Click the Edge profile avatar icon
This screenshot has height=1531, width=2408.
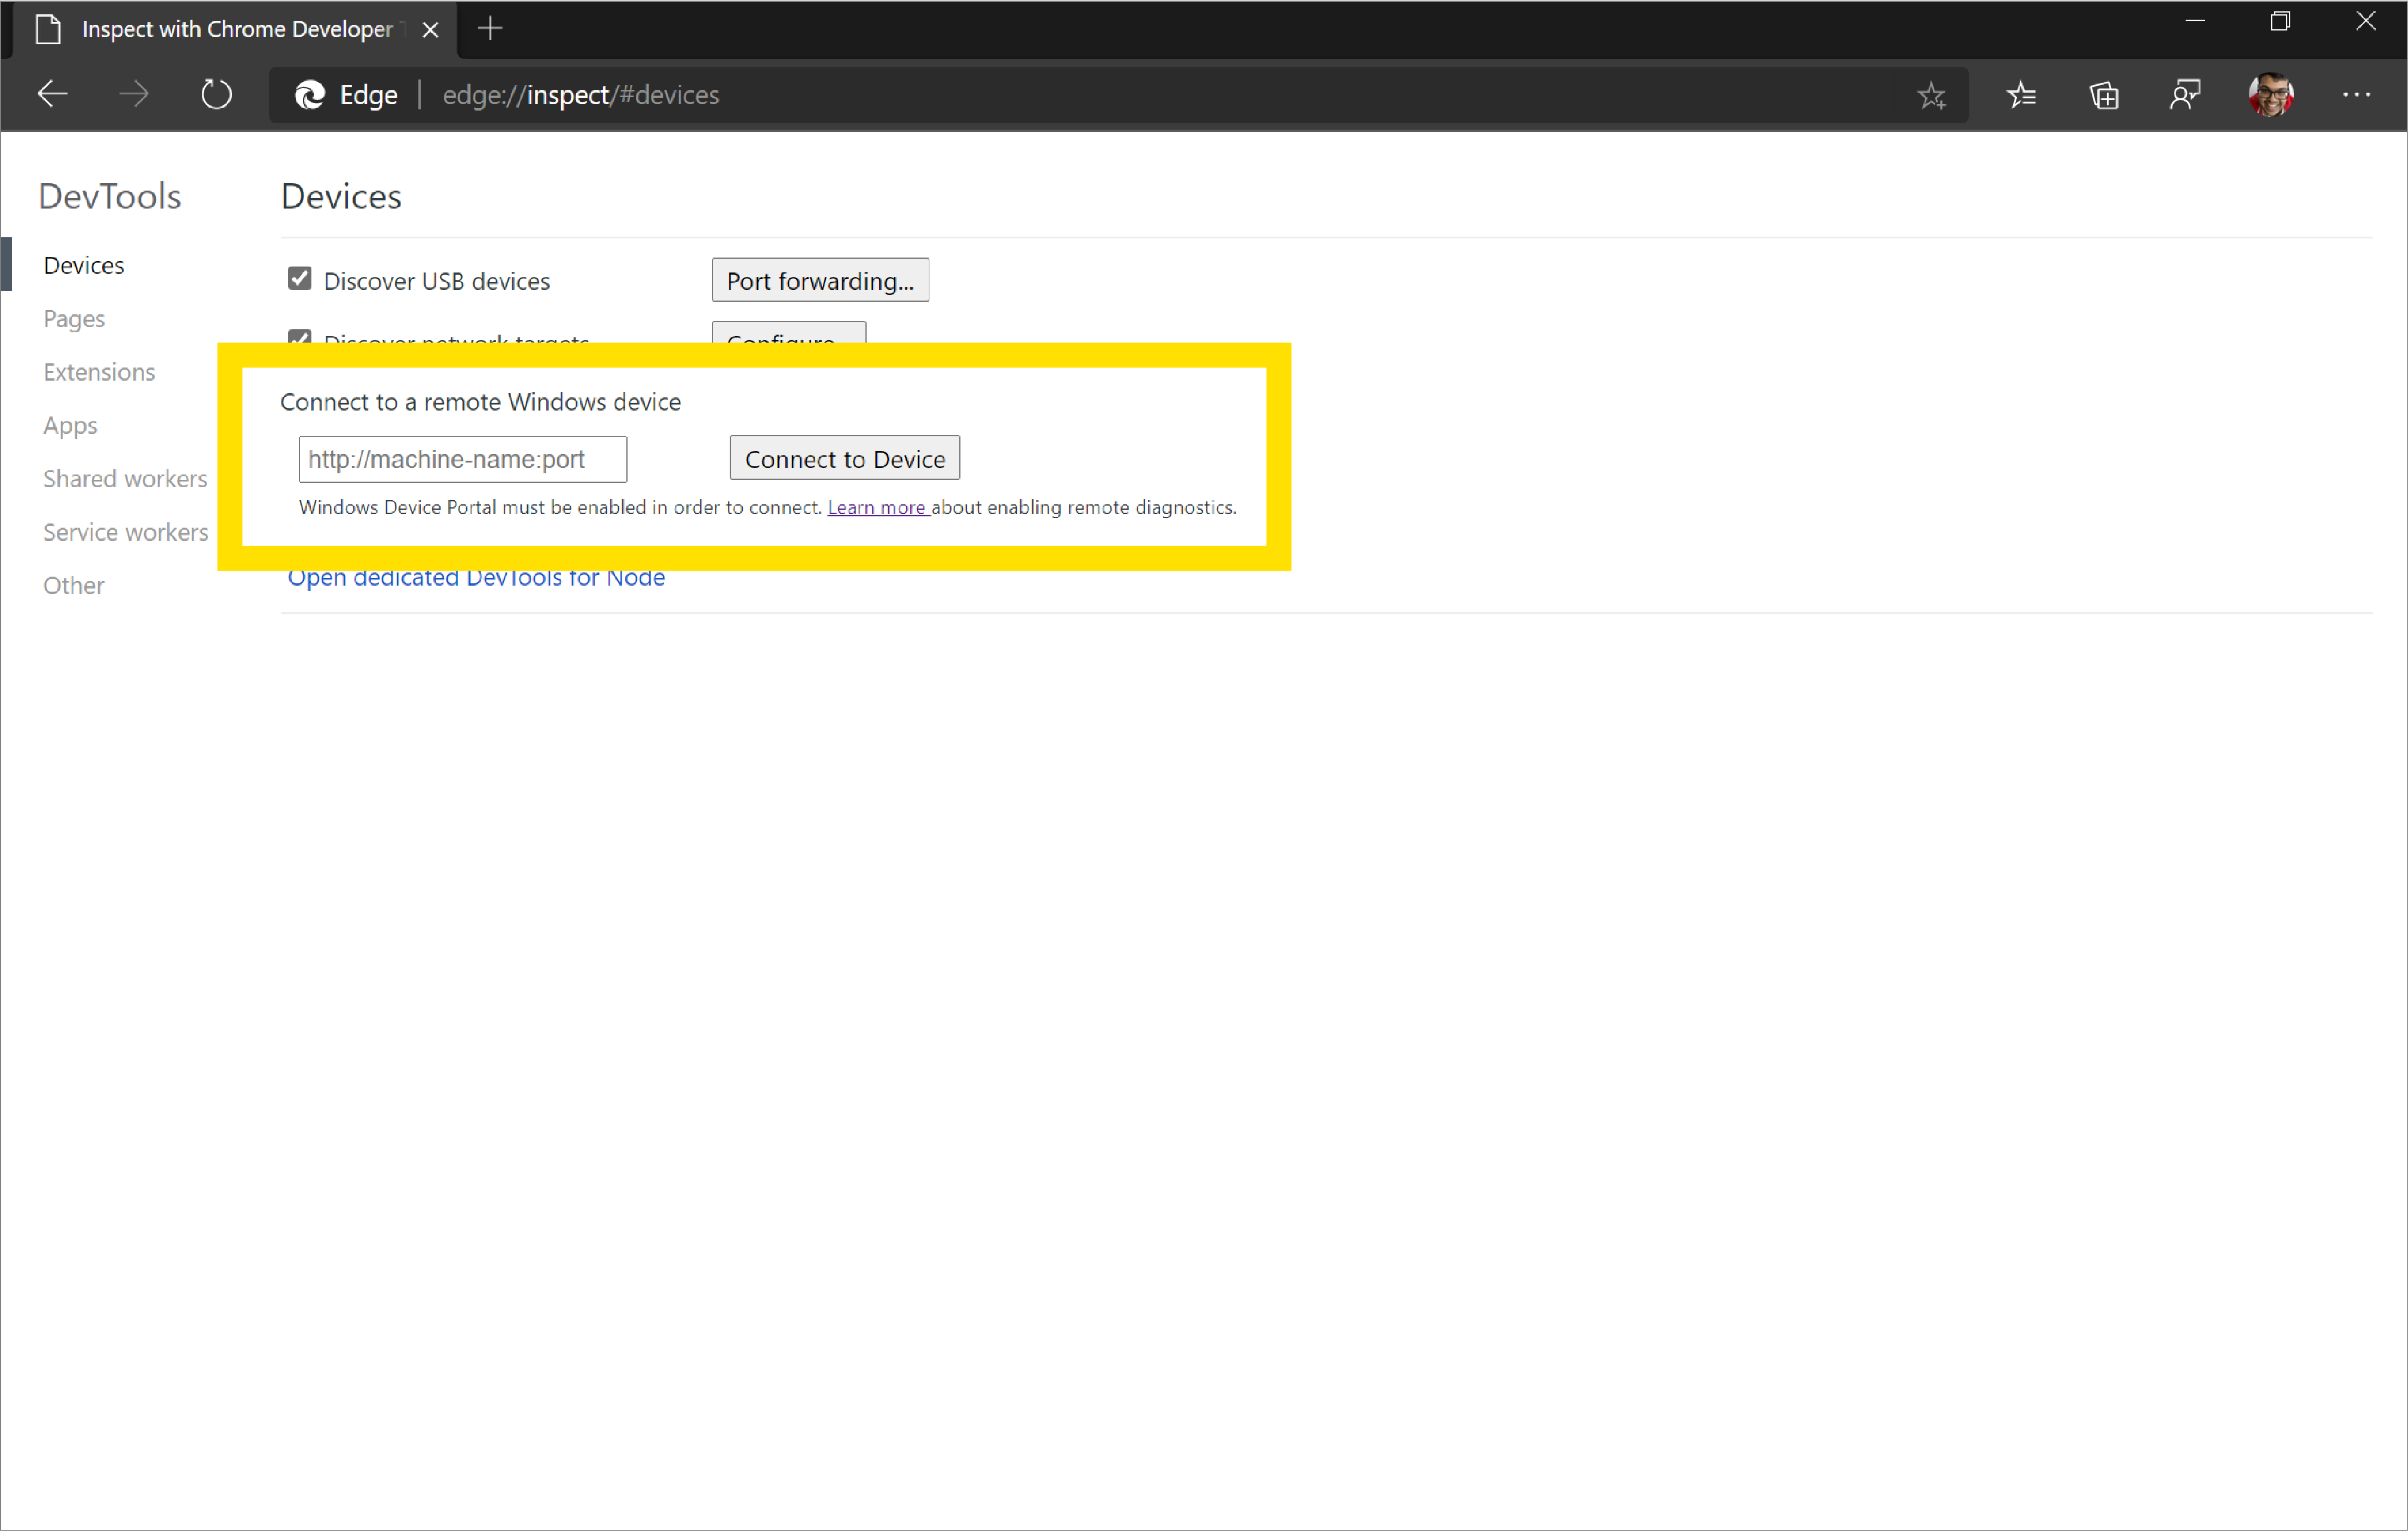[x=2273, y=95]
